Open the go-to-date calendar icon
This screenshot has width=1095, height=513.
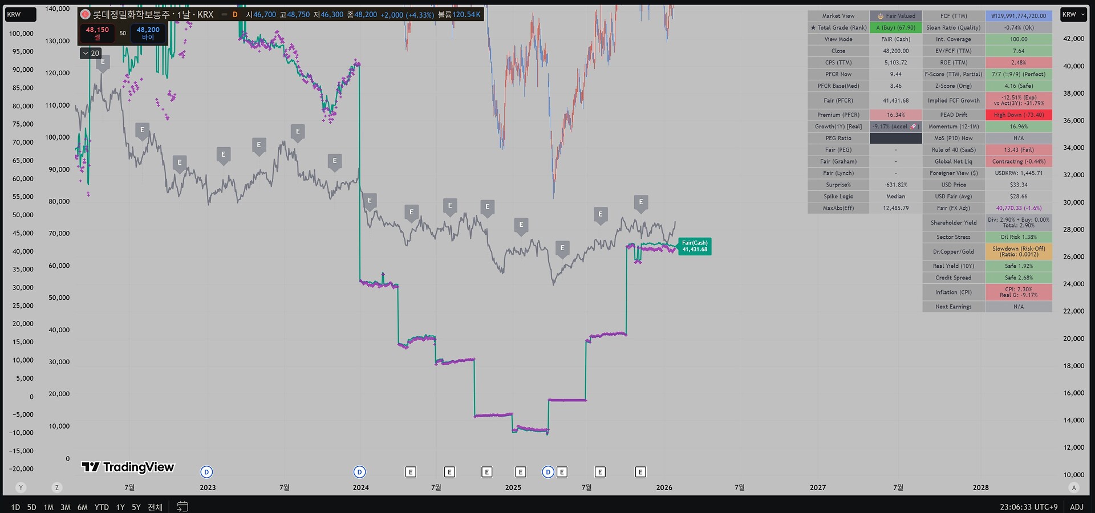pos(182,506)
